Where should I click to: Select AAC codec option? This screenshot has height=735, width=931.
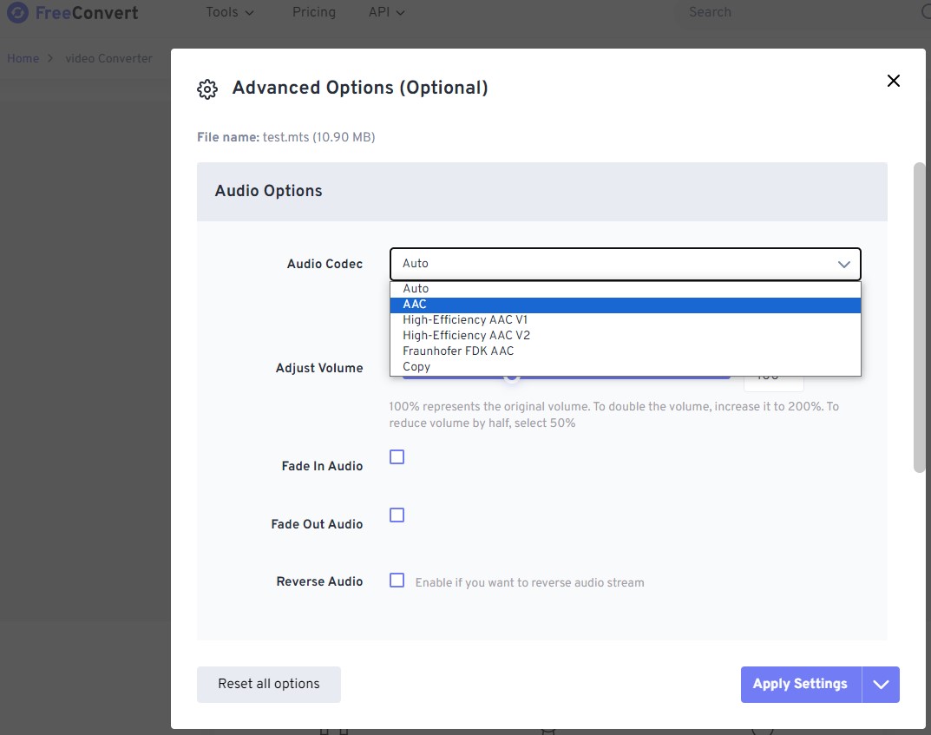pos(626,305)
